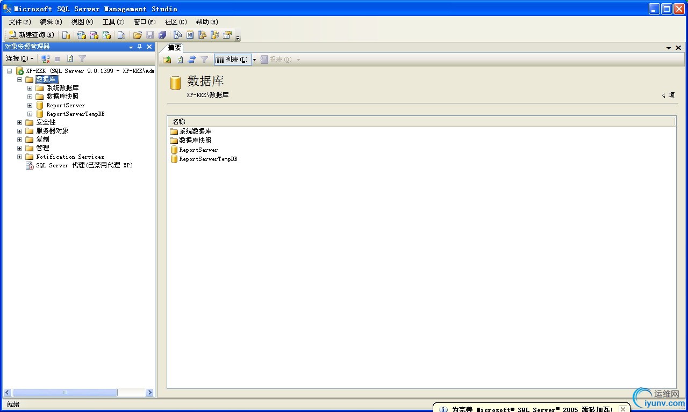Viewport: 688px width, 412px height.
Task: Expand the 服务器对象 folder
Action: point(20,131)
